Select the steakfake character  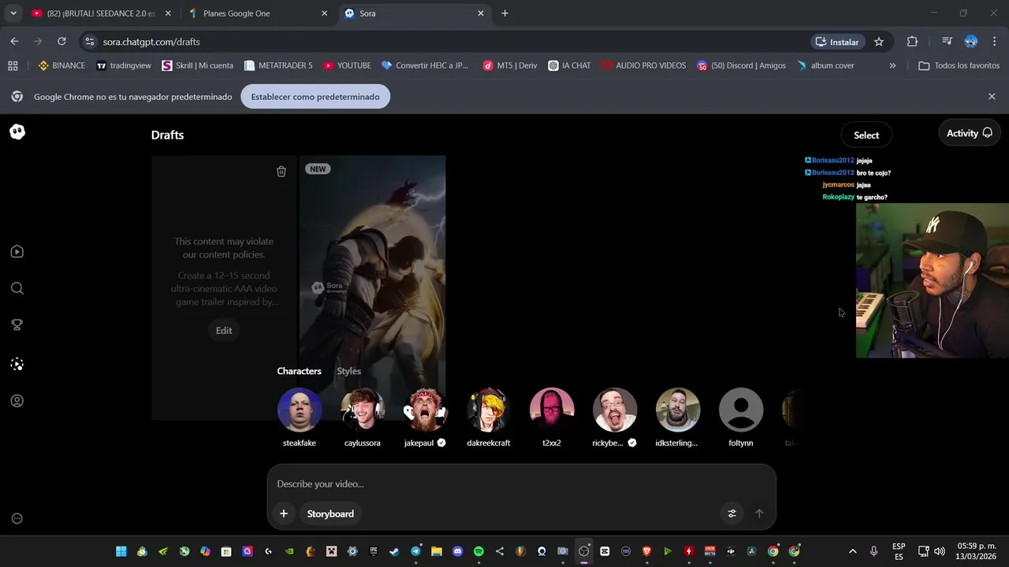click(300, 417)
